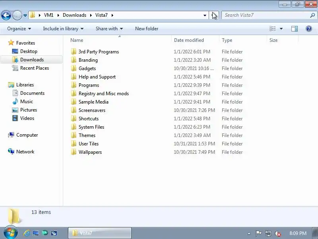Open the Share with menu
Viewport: 318px width, 239px height.
[109, 29]
